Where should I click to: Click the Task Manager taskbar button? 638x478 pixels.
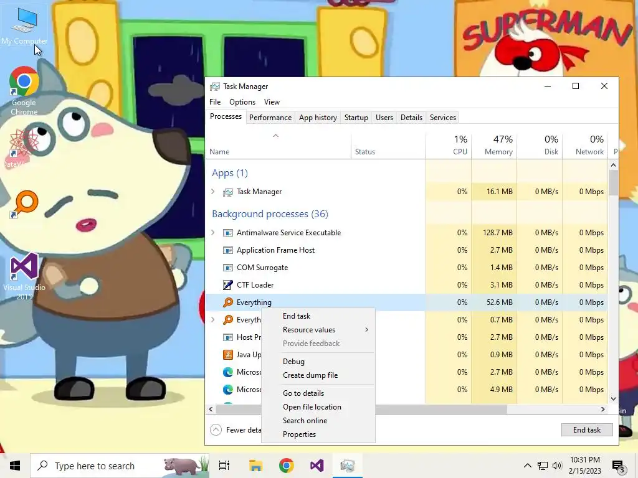tap(348, 466)
